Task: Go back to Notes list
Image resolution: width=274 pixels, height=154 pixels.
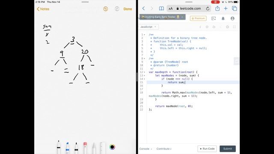Action: point(43,9)
